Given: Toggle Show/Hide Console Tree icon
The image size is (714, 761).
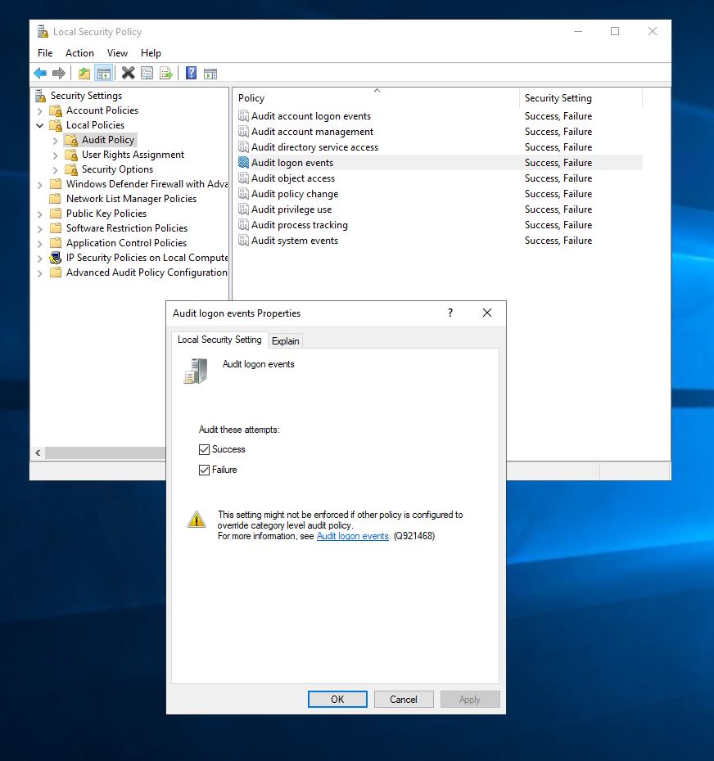Looking at the screenshot, I should point(103,74).
